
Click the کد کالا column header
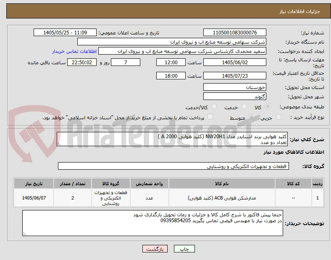(x=293, y=184)
